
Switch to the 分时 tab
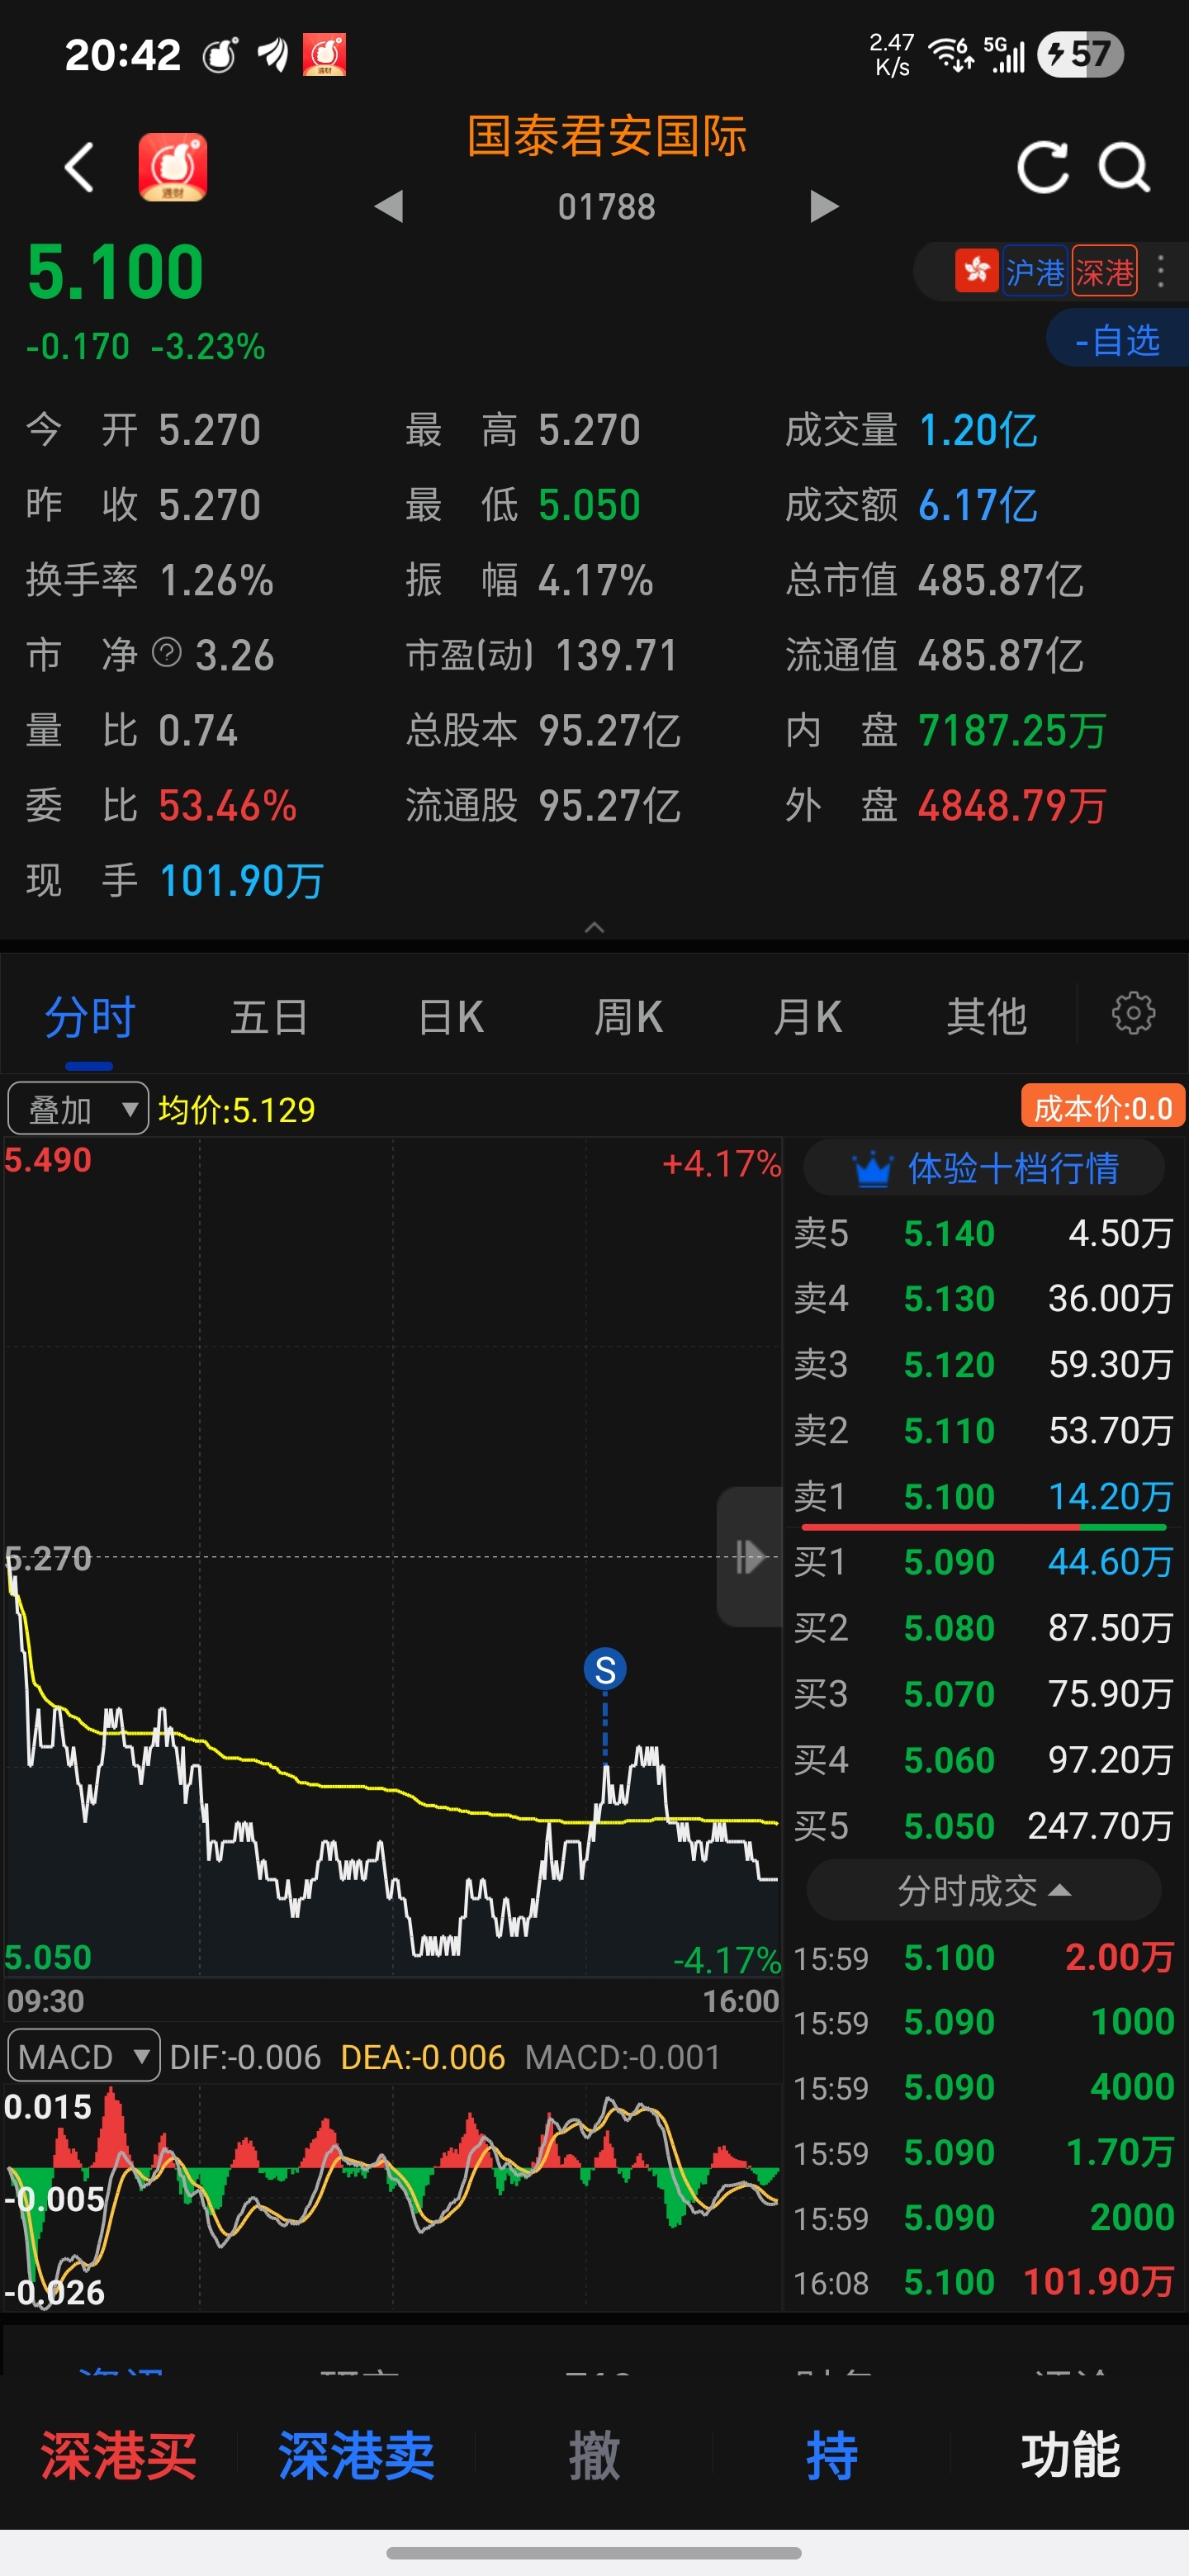[x=89, y=1017]
